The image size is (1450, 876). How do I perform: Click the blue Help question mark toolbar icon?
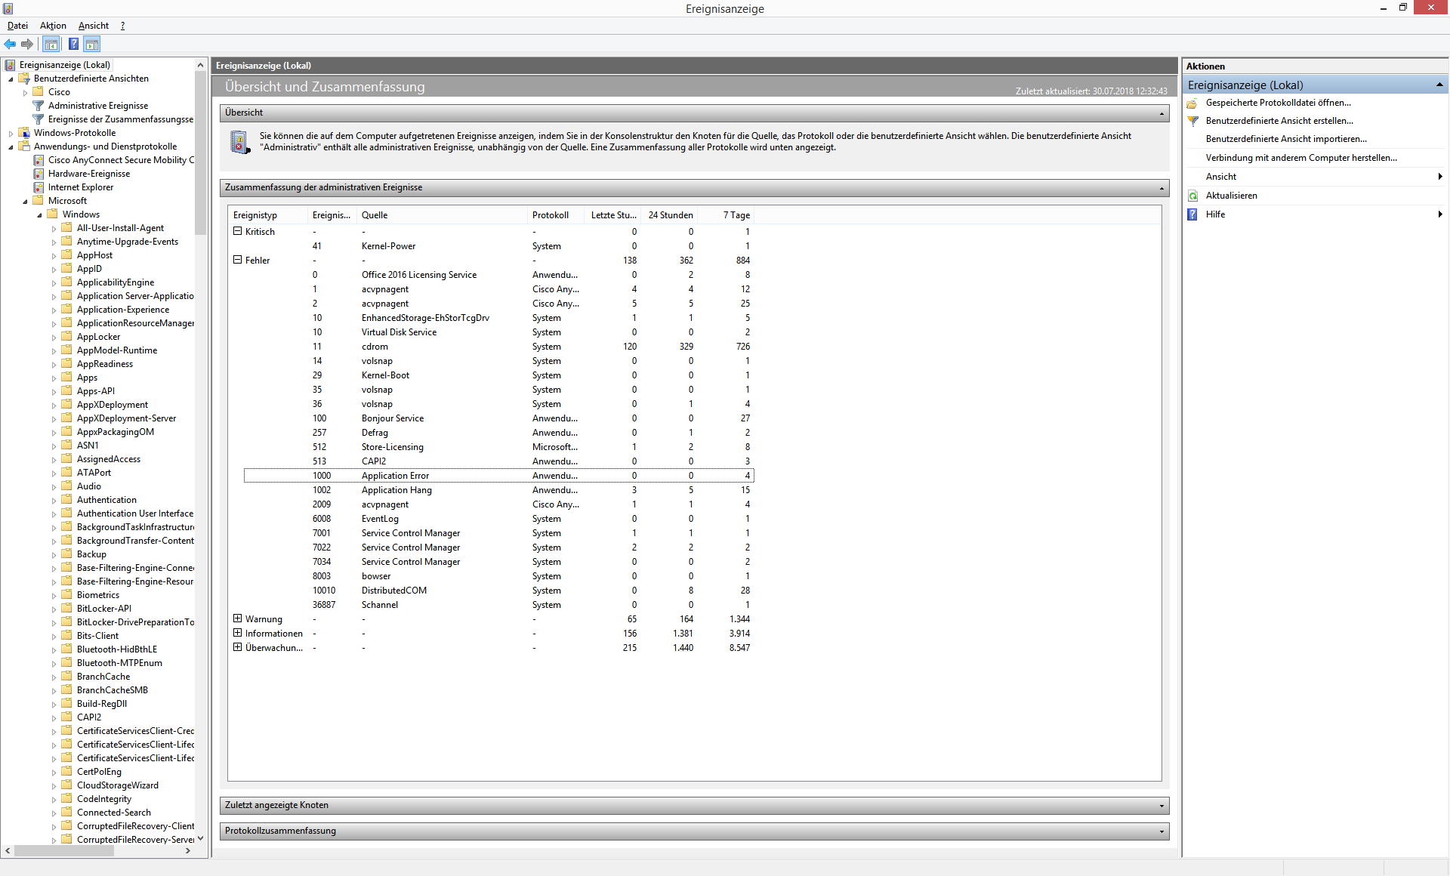73,44
